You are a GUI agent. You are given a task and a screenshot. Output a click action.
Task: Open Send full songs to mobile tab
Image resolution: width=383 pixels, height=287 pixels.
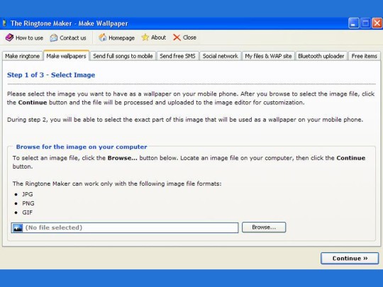coord(123,56)
